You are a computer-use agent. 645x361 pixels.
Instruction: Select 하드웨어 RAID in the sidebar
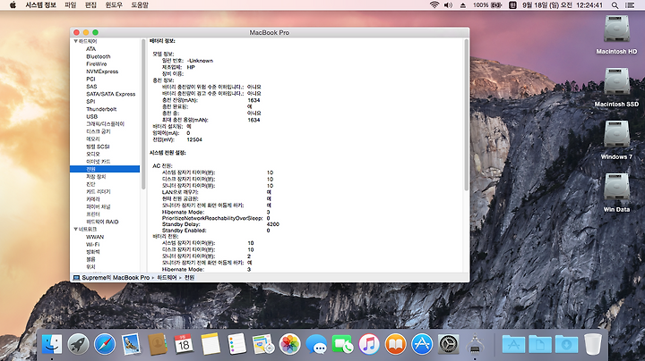pos(102,222)
